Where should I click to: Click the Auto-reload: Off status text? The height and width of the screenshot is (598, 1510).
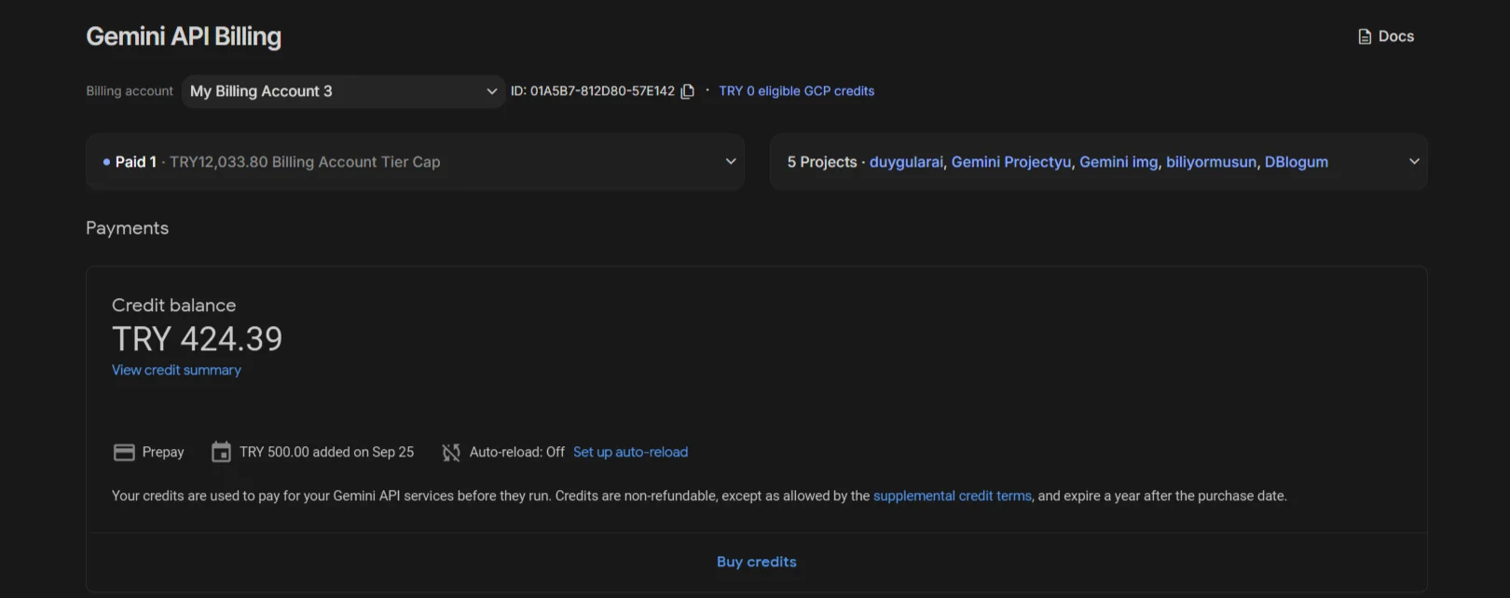tap(516, 452)
